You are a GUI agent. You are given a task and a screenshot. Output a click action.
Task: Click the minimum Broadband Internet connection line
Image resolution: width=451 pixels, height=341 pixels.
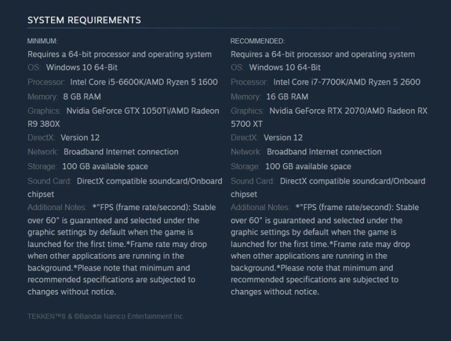[103, 152]
